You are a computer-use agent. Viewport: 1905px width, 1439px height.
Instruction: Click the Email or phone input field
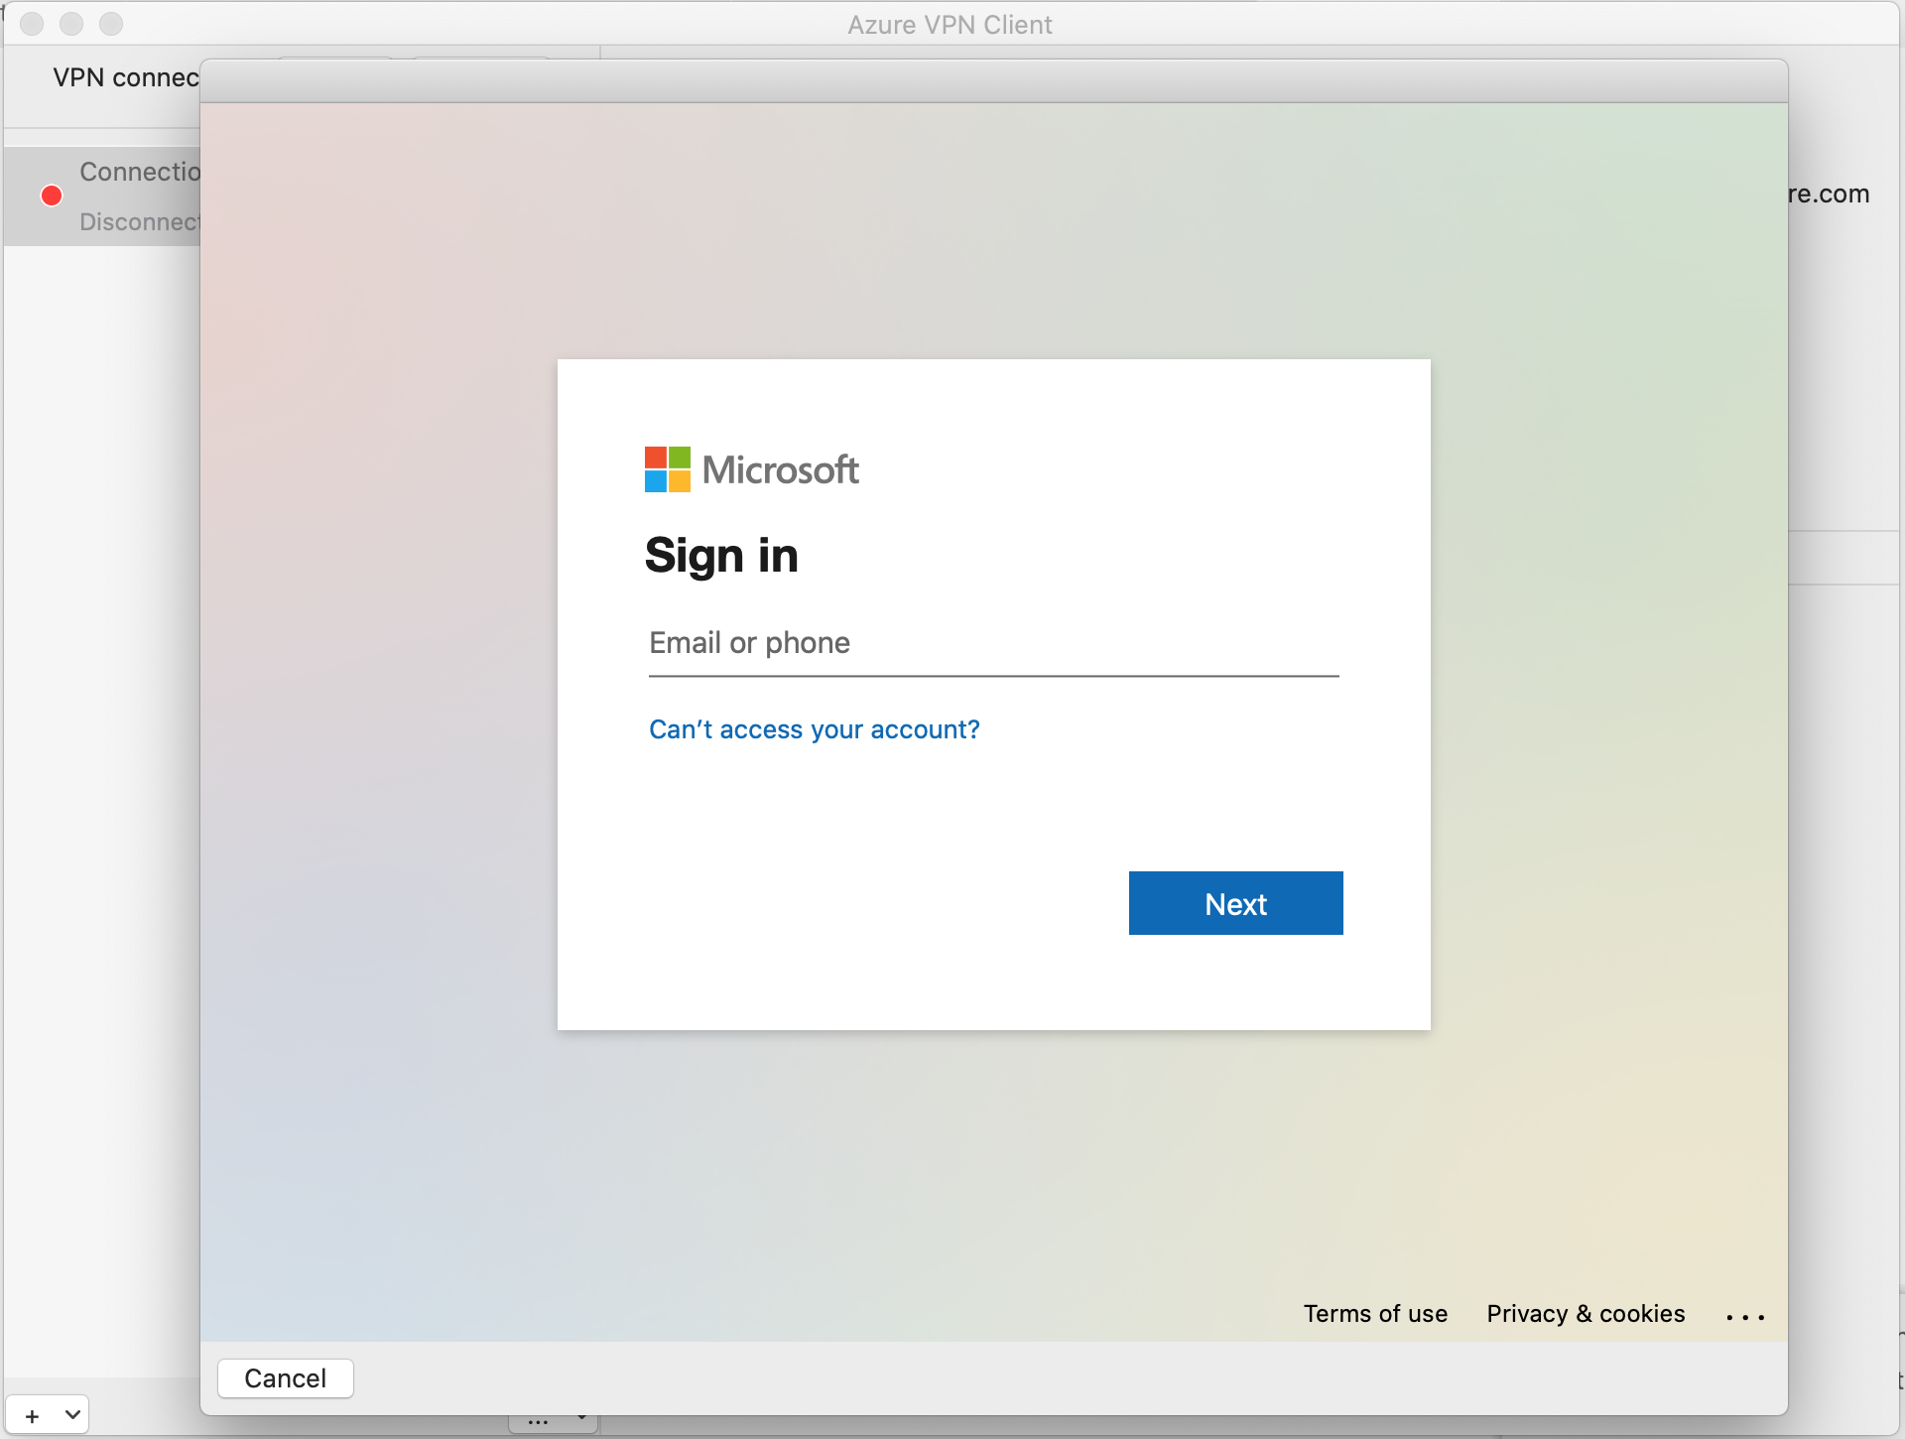pyautogui.click(x=991, y=644)
